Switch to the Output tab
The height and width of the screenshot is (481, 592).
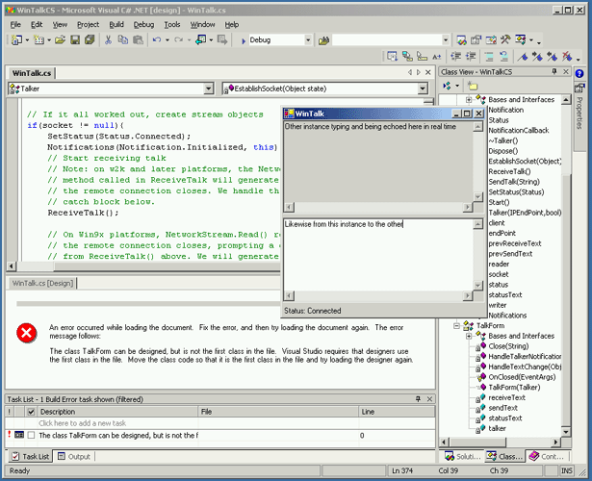(74, 457)
